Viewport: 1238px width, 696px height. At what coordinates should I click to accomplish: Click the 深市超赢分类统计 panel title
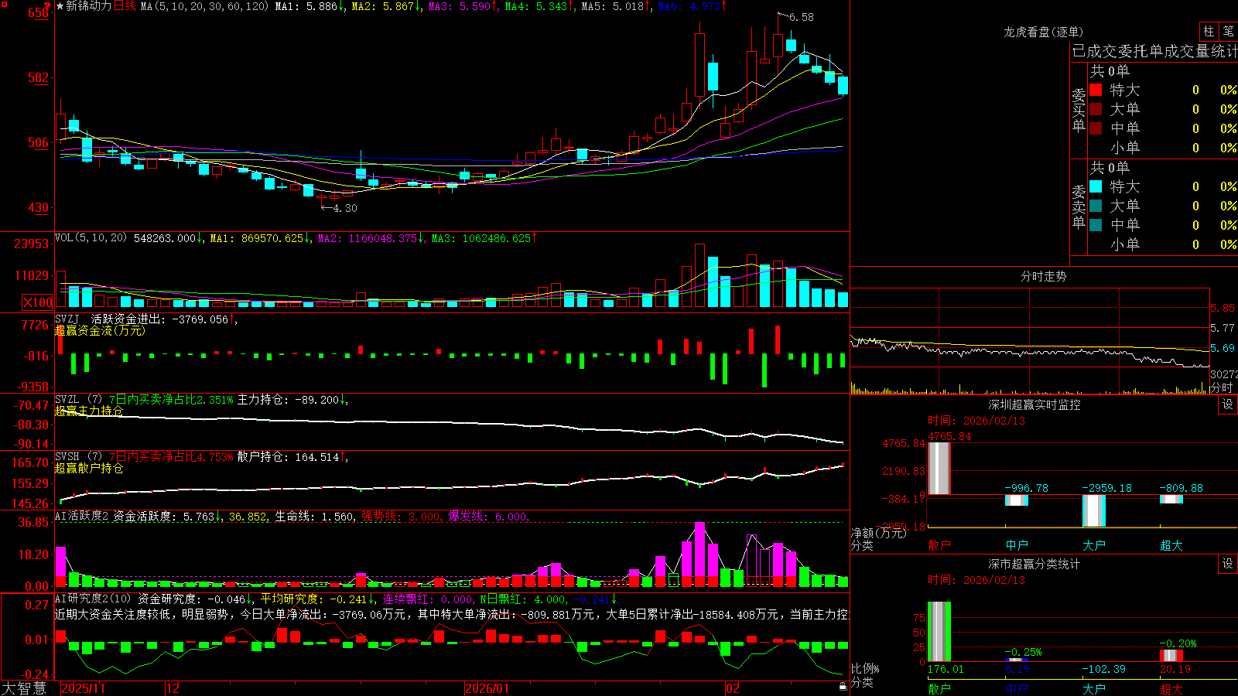[1035, 564]
